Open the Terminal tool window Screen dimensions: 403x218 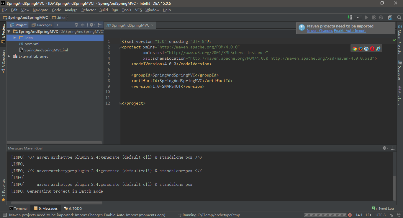pyautogui.click(x=18, y=209)
